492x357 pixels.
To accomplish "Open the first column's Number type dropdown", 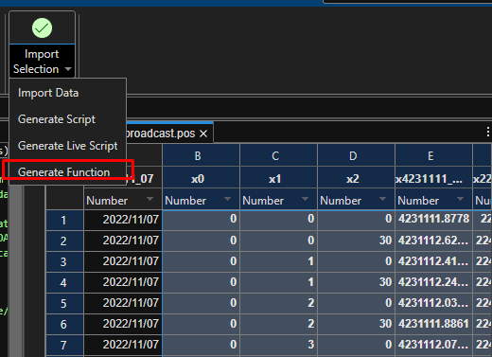I will (150, 199).
